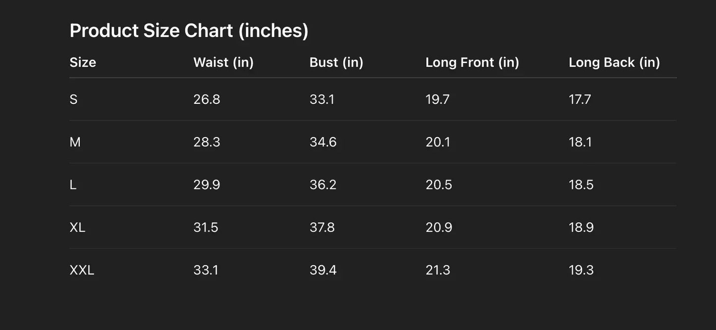Screen dimensions: 716x330
Task: Select waist value 31.5 for size XL
Action: point(206,228)
